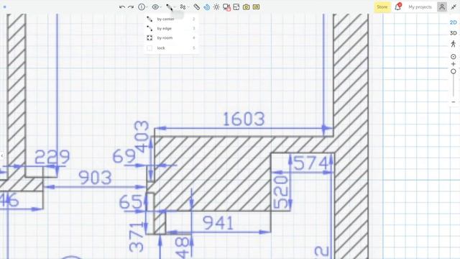This screenshot has height=259, width=460.
Task: Collapse the wall tool dropdown arrow
Action: pyautogui.click(x=175, y=7)
